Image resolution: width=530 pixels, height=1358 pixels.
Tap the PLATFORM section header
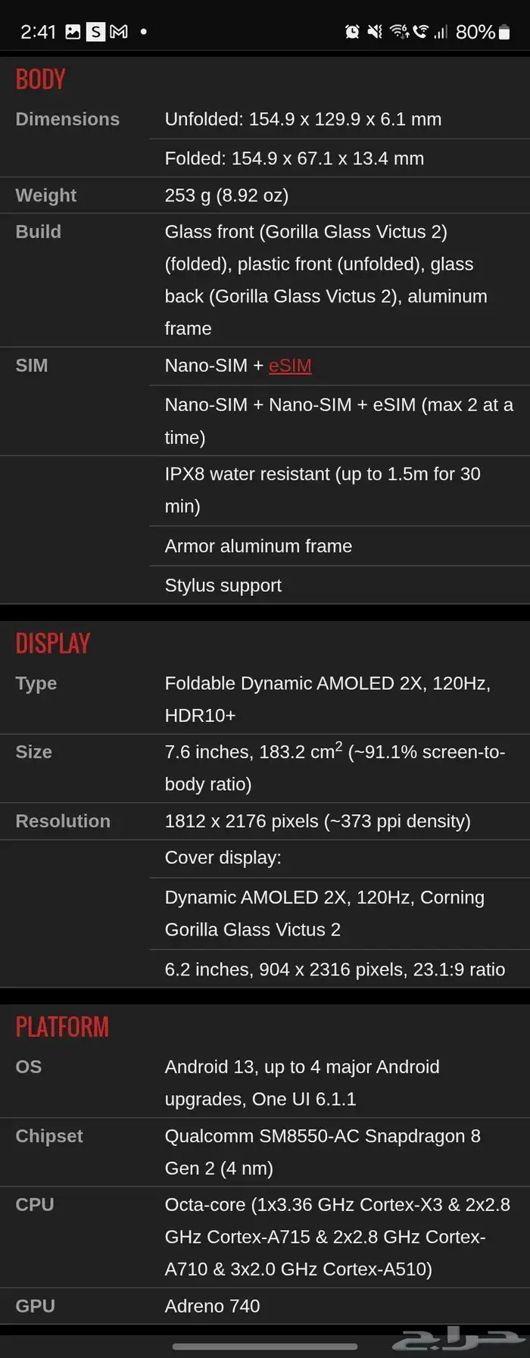[62, 1027]
